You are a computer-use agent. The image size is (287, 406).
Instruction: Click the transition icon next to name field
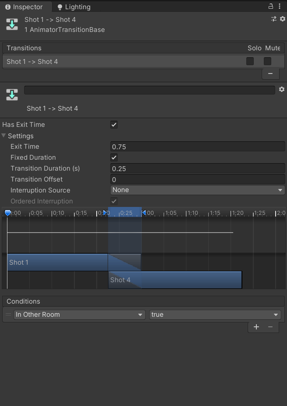12,94
